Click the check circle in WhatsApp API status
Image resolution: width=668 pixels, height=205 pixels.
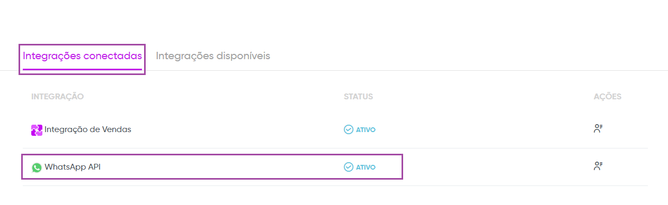(x=349, y=167)
